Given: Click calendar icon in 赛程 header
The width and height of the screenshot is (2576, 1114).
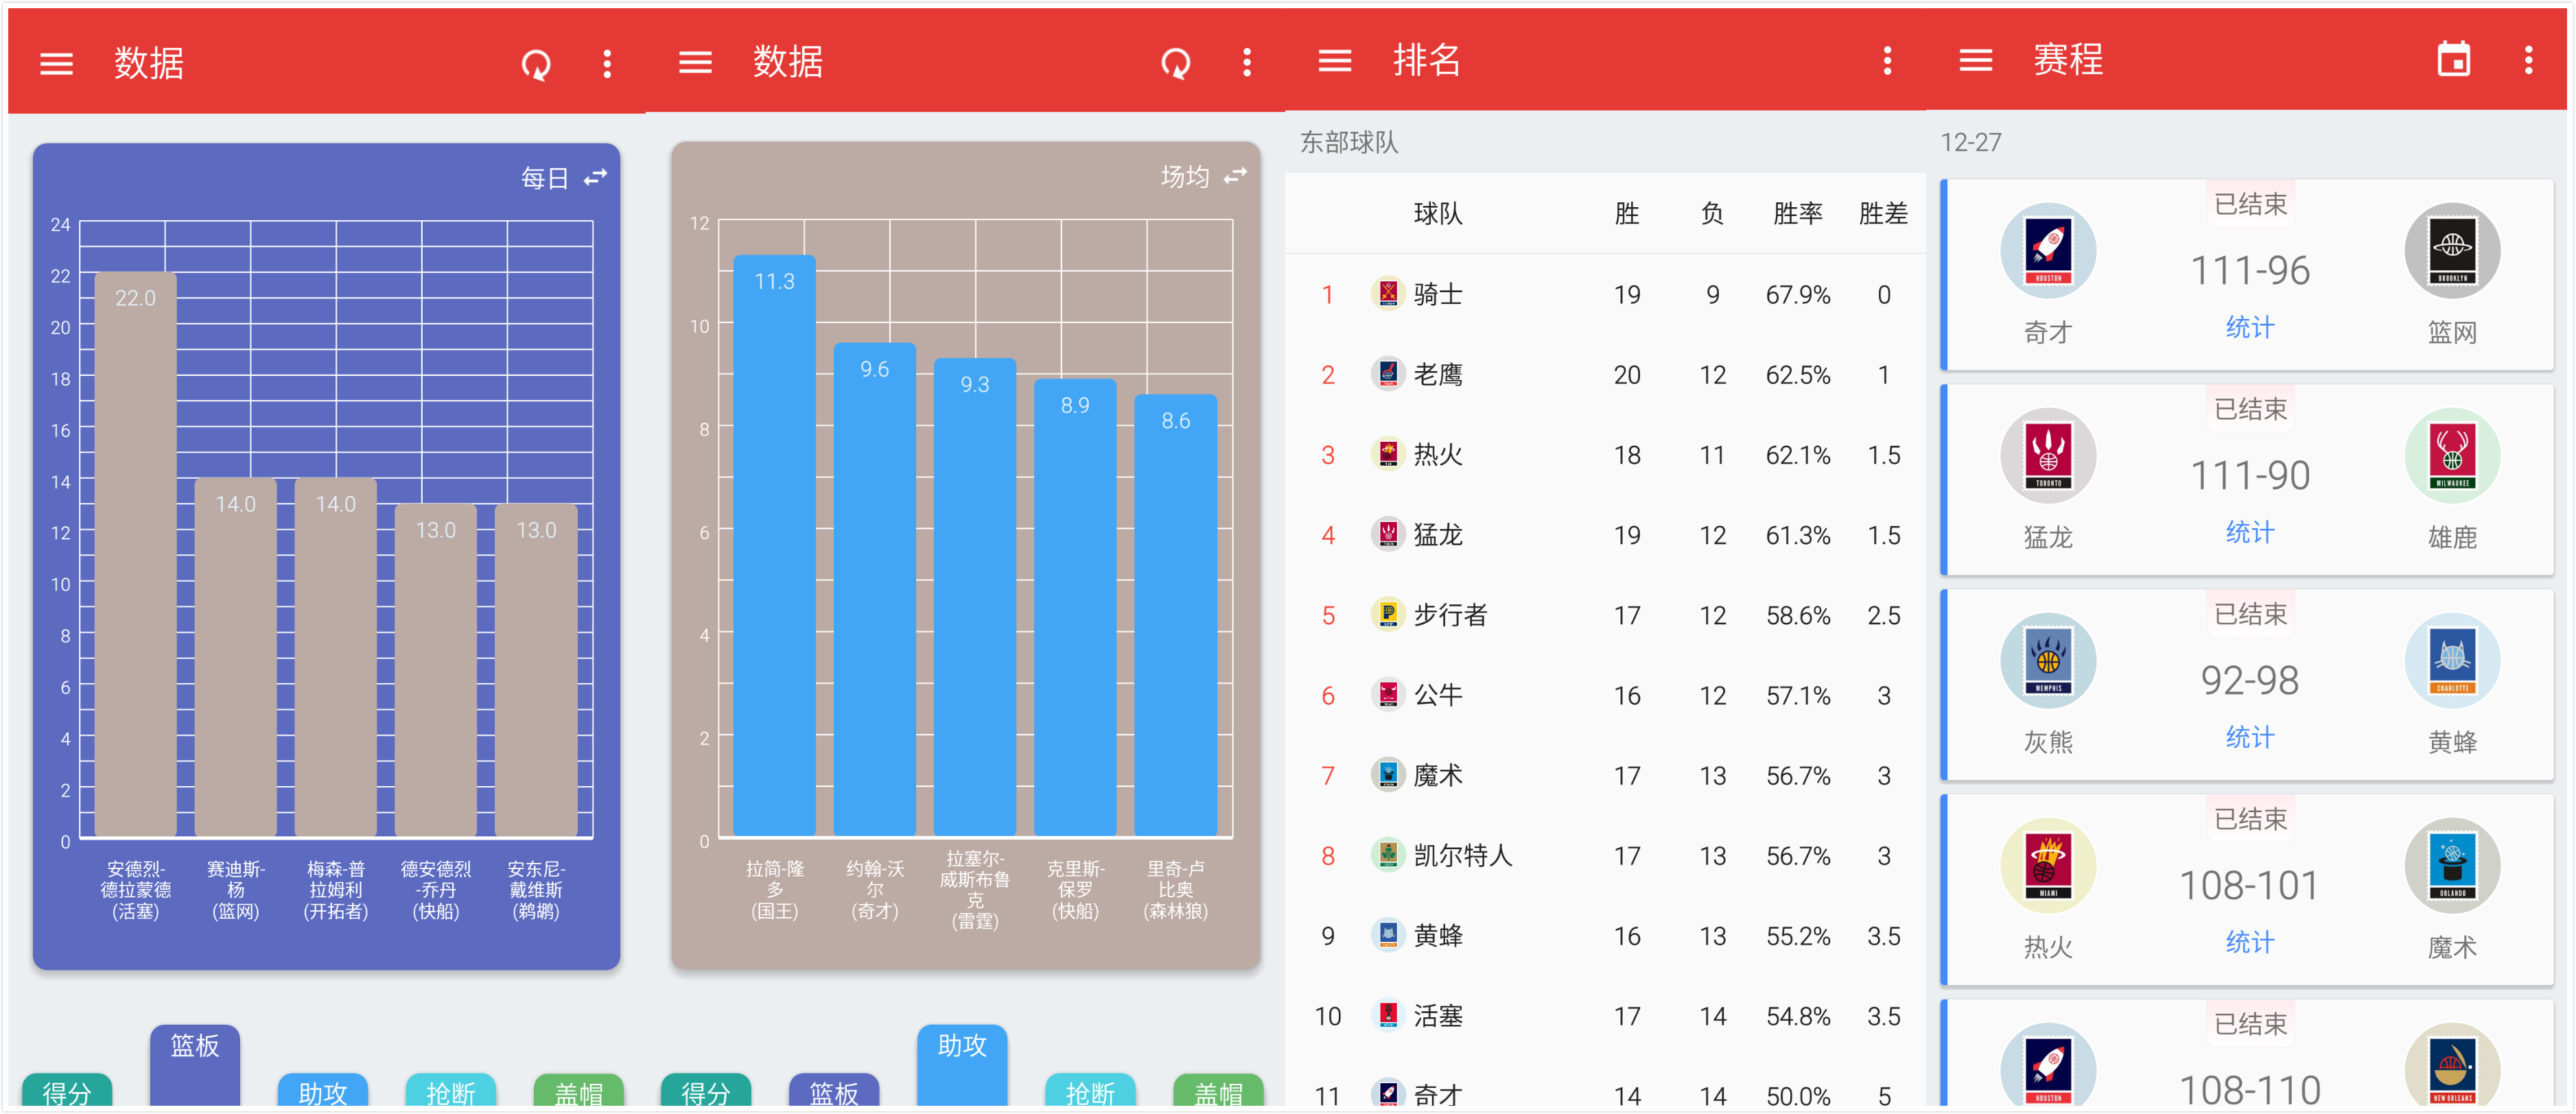Looking at the screenshot, I should pyautogui.click(x=2453, y=60).
